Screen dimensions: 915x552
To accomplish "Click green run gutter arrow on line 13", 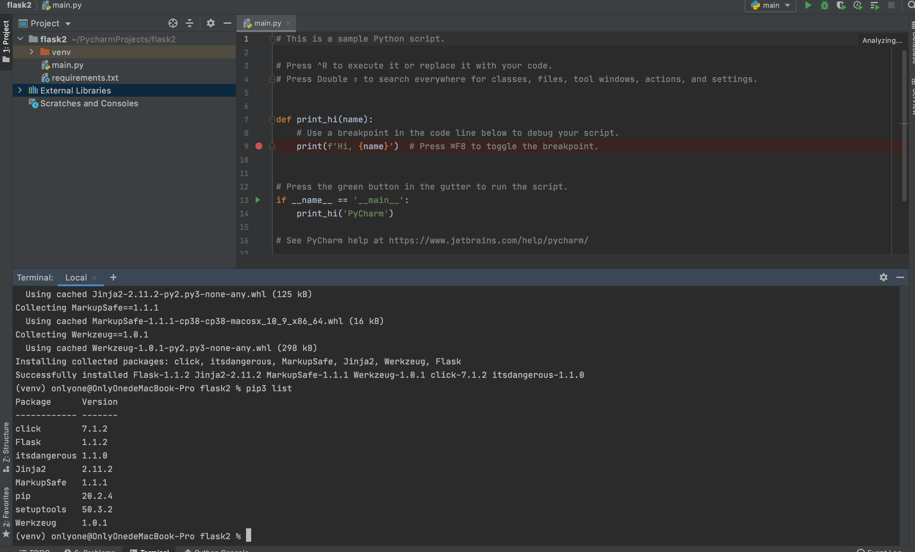I will (258, 200).
